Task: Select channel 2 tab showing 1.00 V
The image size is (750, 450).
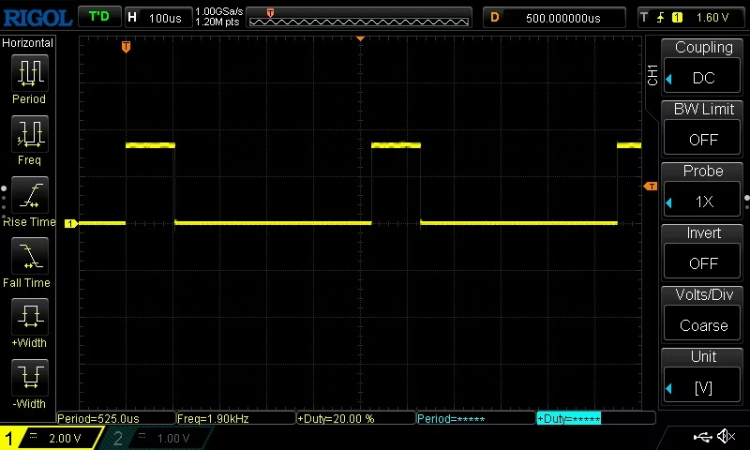Action: click(157, 438)
